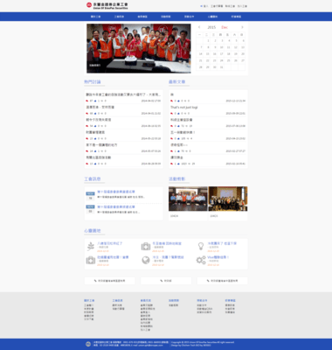Screen dimensions: 332x350
Task: Click the middle link button above footer
Action: pyautogui.click(x=166, y=281)
